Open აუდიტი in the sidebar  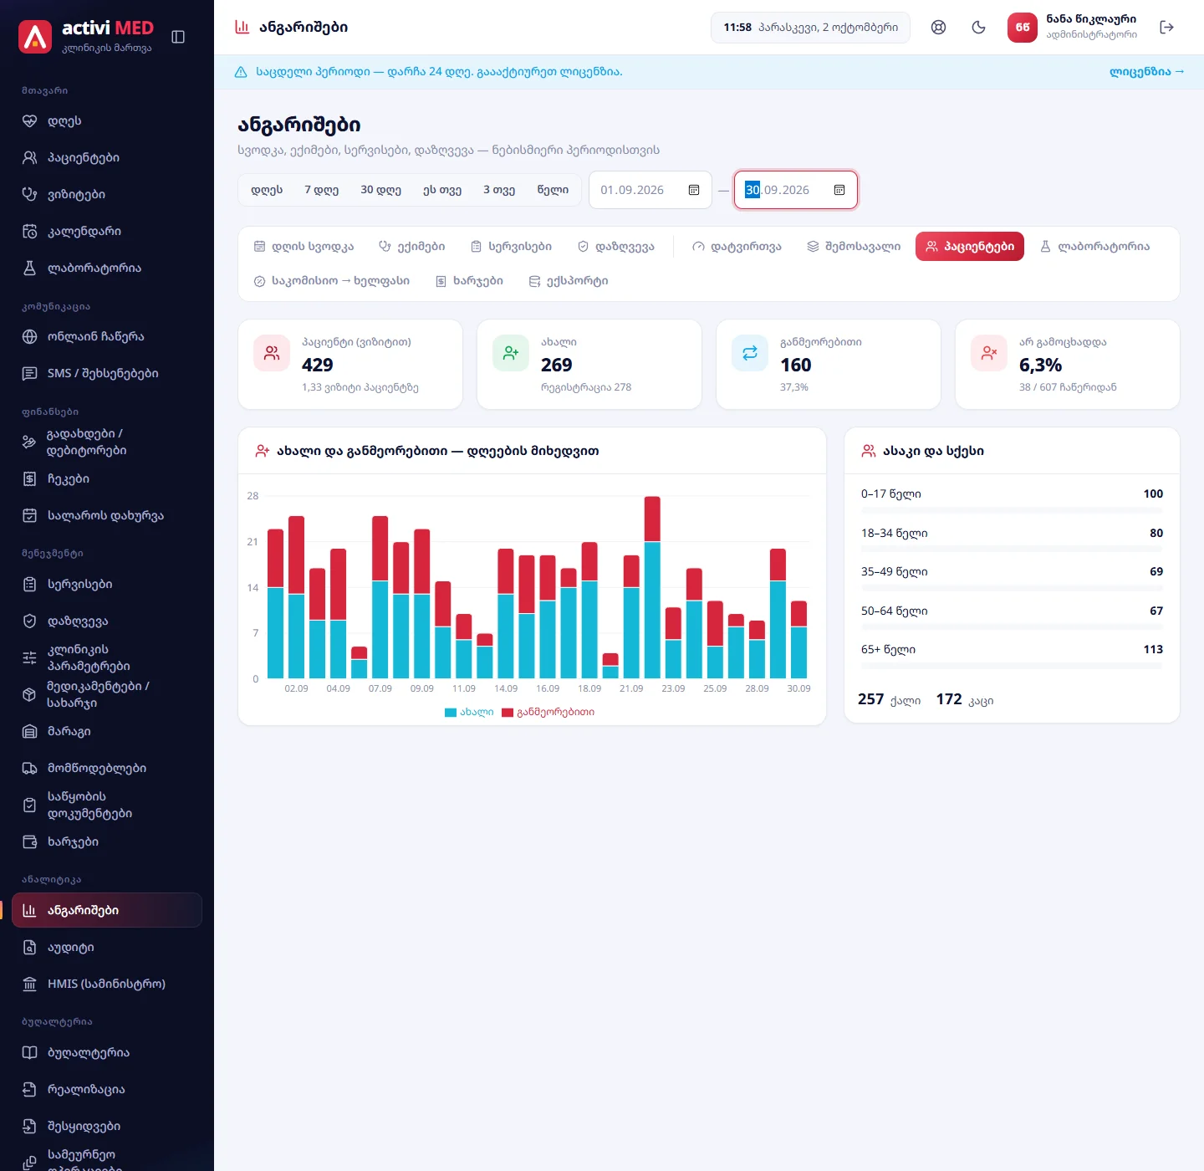(107, 948)
